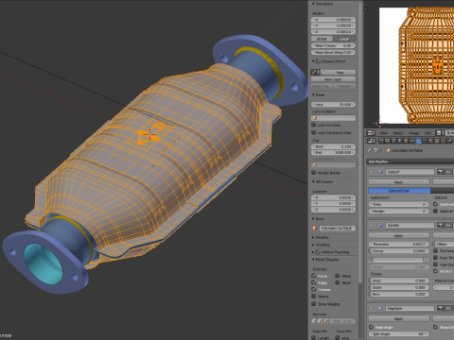
Task: Toggle Subsurf modifier render visibility icon
Action: pos(441,172)
